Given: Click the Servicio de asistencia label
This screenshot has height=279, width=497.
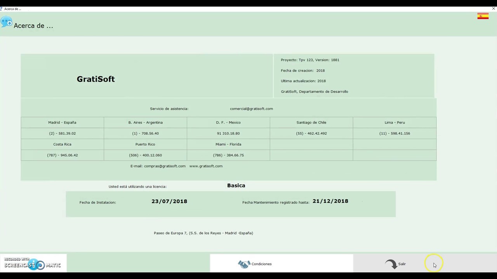Looking at the screenshot, I should tap(169, 109).
